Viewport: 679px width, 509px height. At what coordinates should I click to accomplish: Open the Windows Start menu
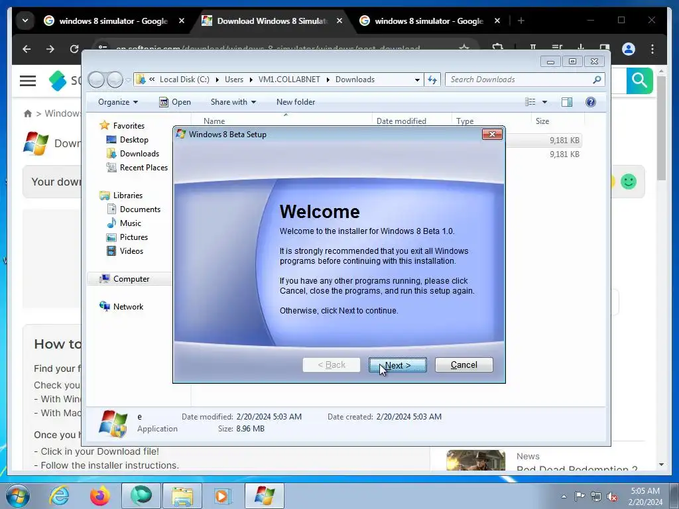coord(18,496)
